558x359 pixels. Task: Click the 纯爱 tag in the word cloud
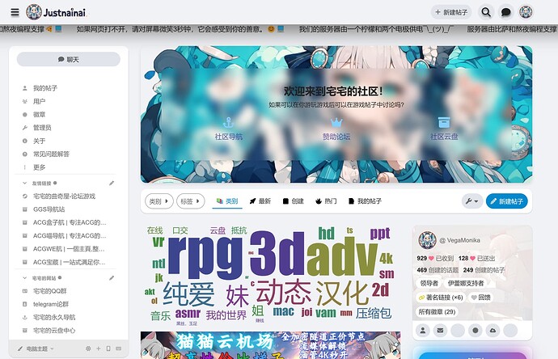pyautogui.click(x=188, y=294)
